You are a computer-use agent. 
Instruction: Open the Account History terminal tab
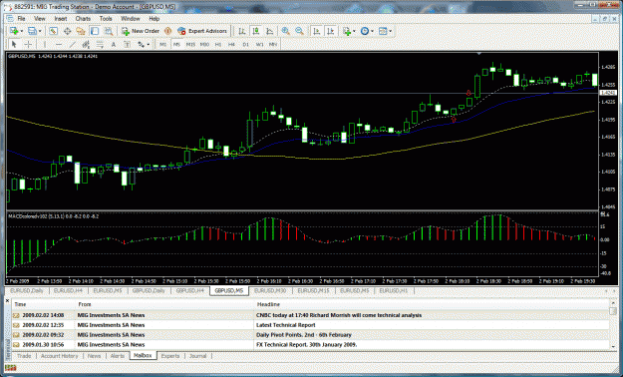(60, 356)
